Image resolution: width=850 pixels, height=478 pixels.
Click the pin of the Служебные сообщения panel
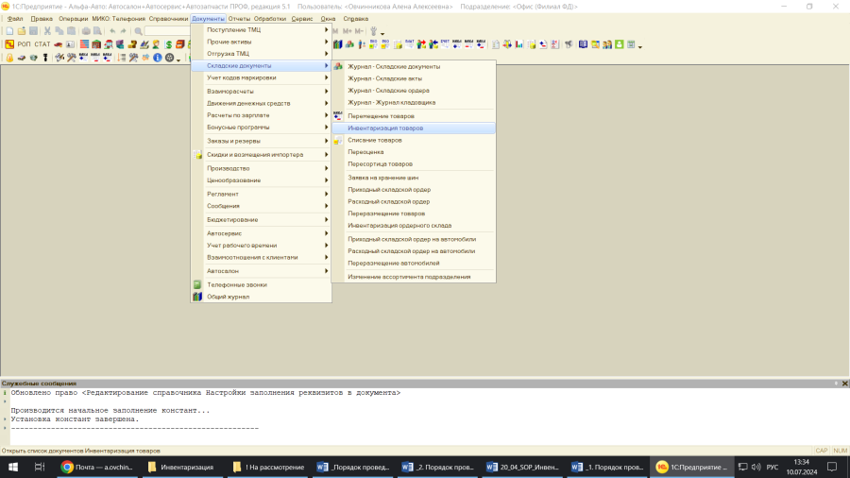pos(836,384)
